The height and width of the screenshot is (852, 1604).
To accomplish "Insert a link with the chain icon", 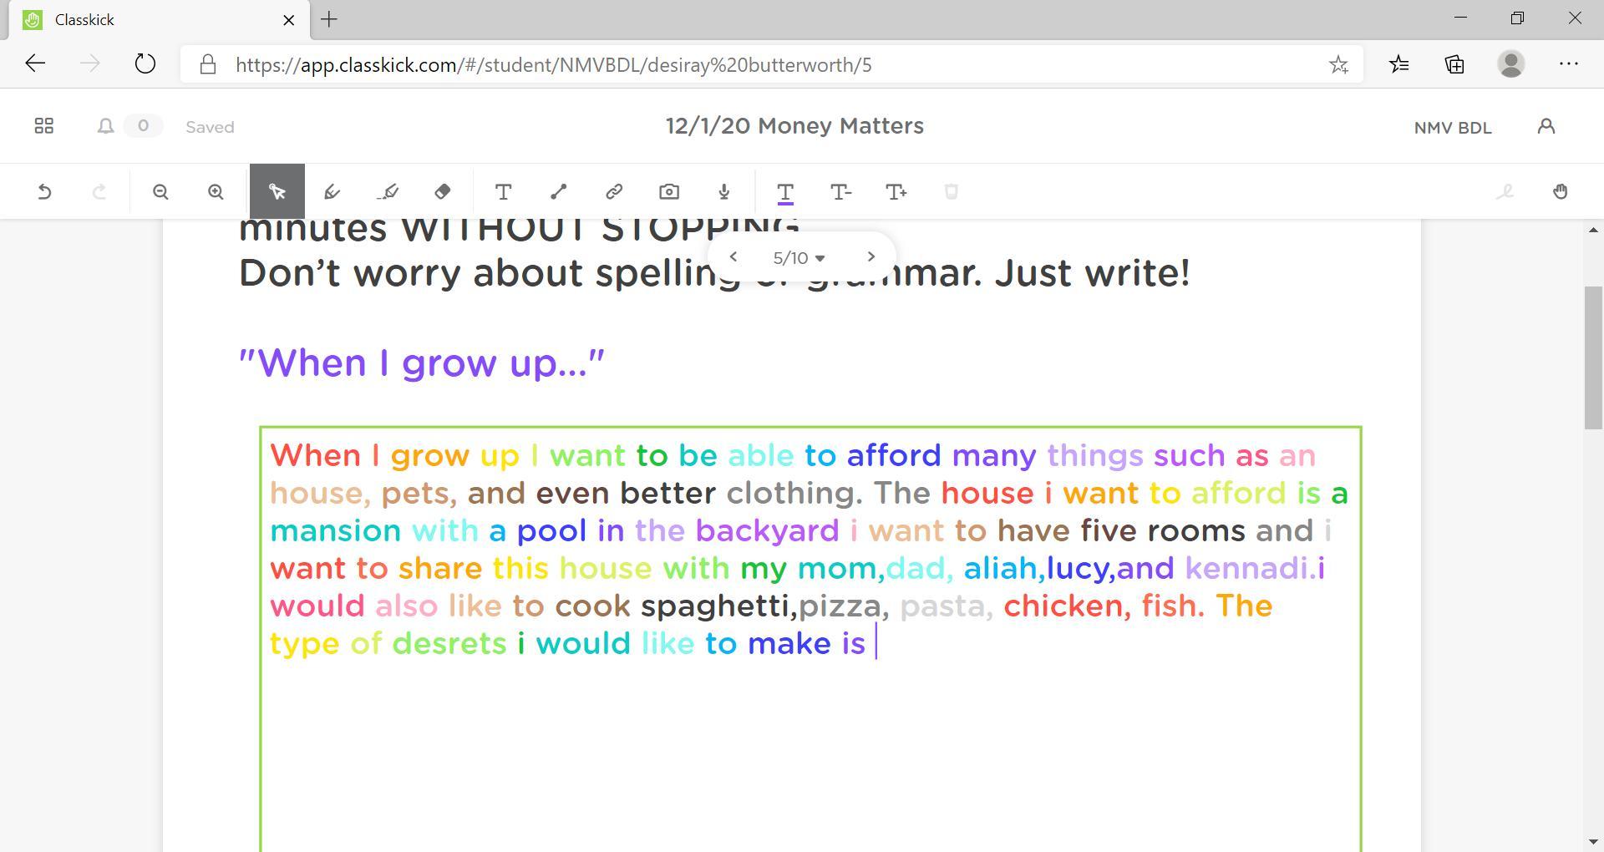I will (614, 192).
